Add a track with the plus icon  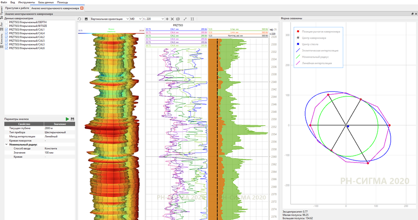pos(167,19)
